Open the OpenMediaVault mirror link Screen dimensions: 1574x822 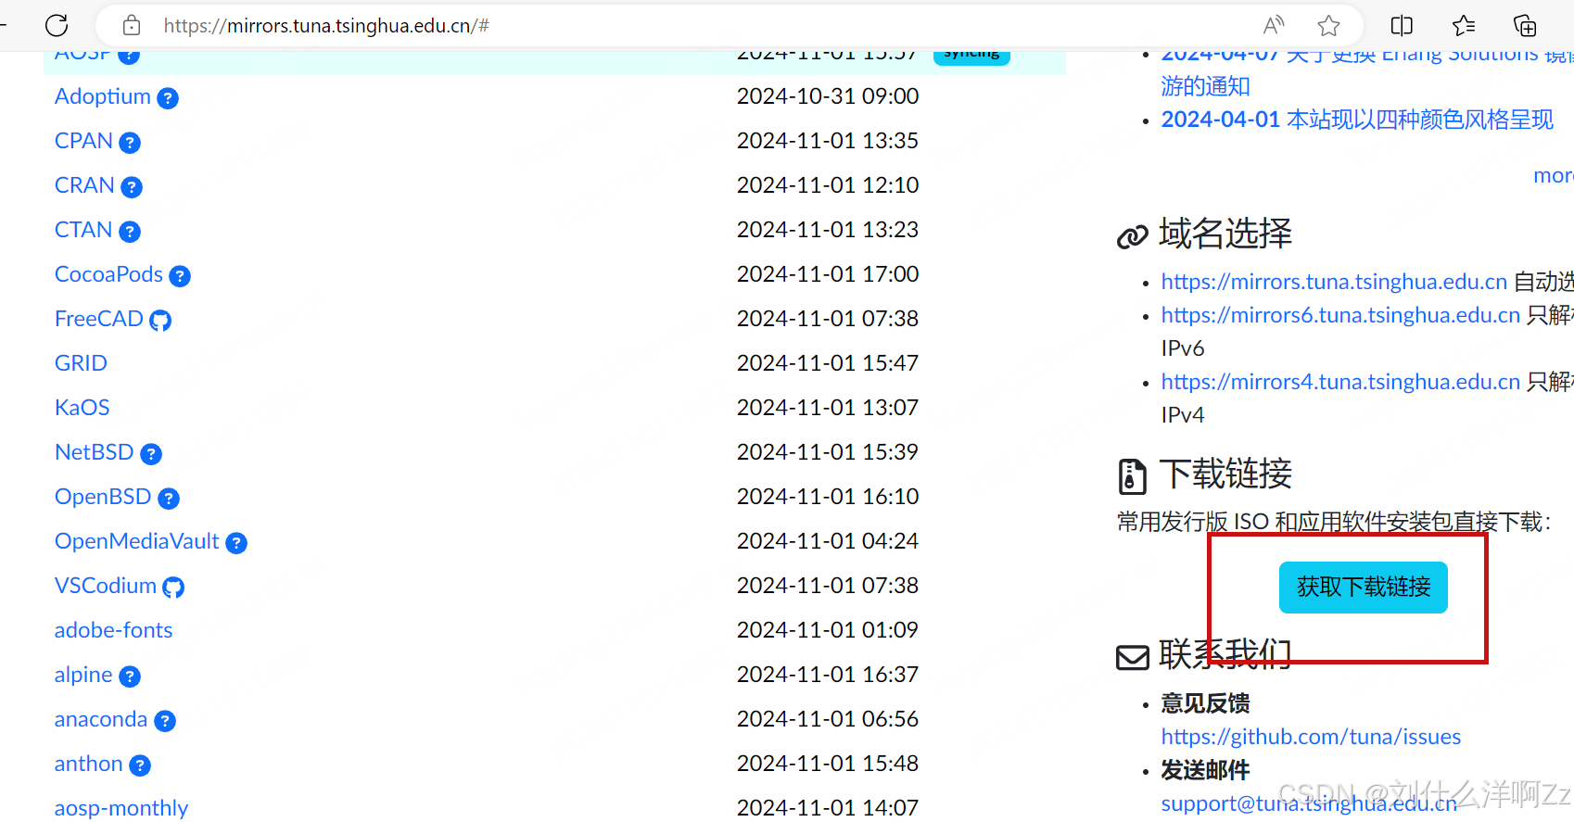137,541
